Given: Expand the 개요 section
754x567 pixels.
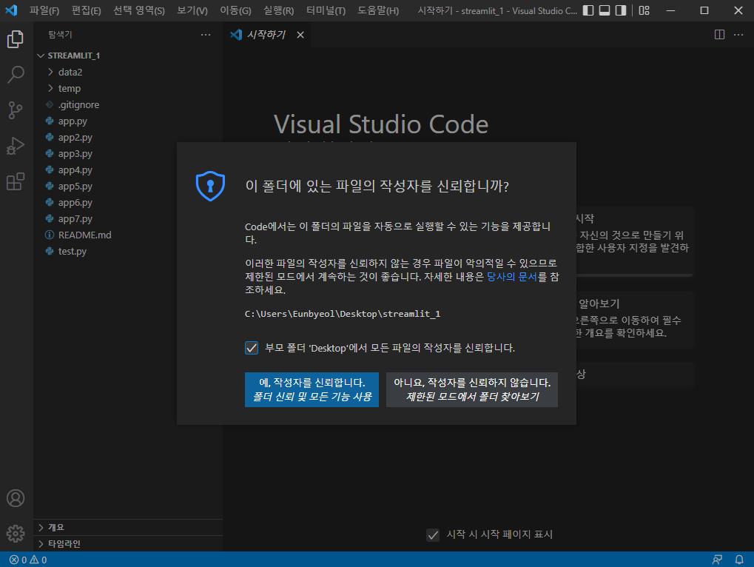Looking at the screenshot, I should click(128, 528).
